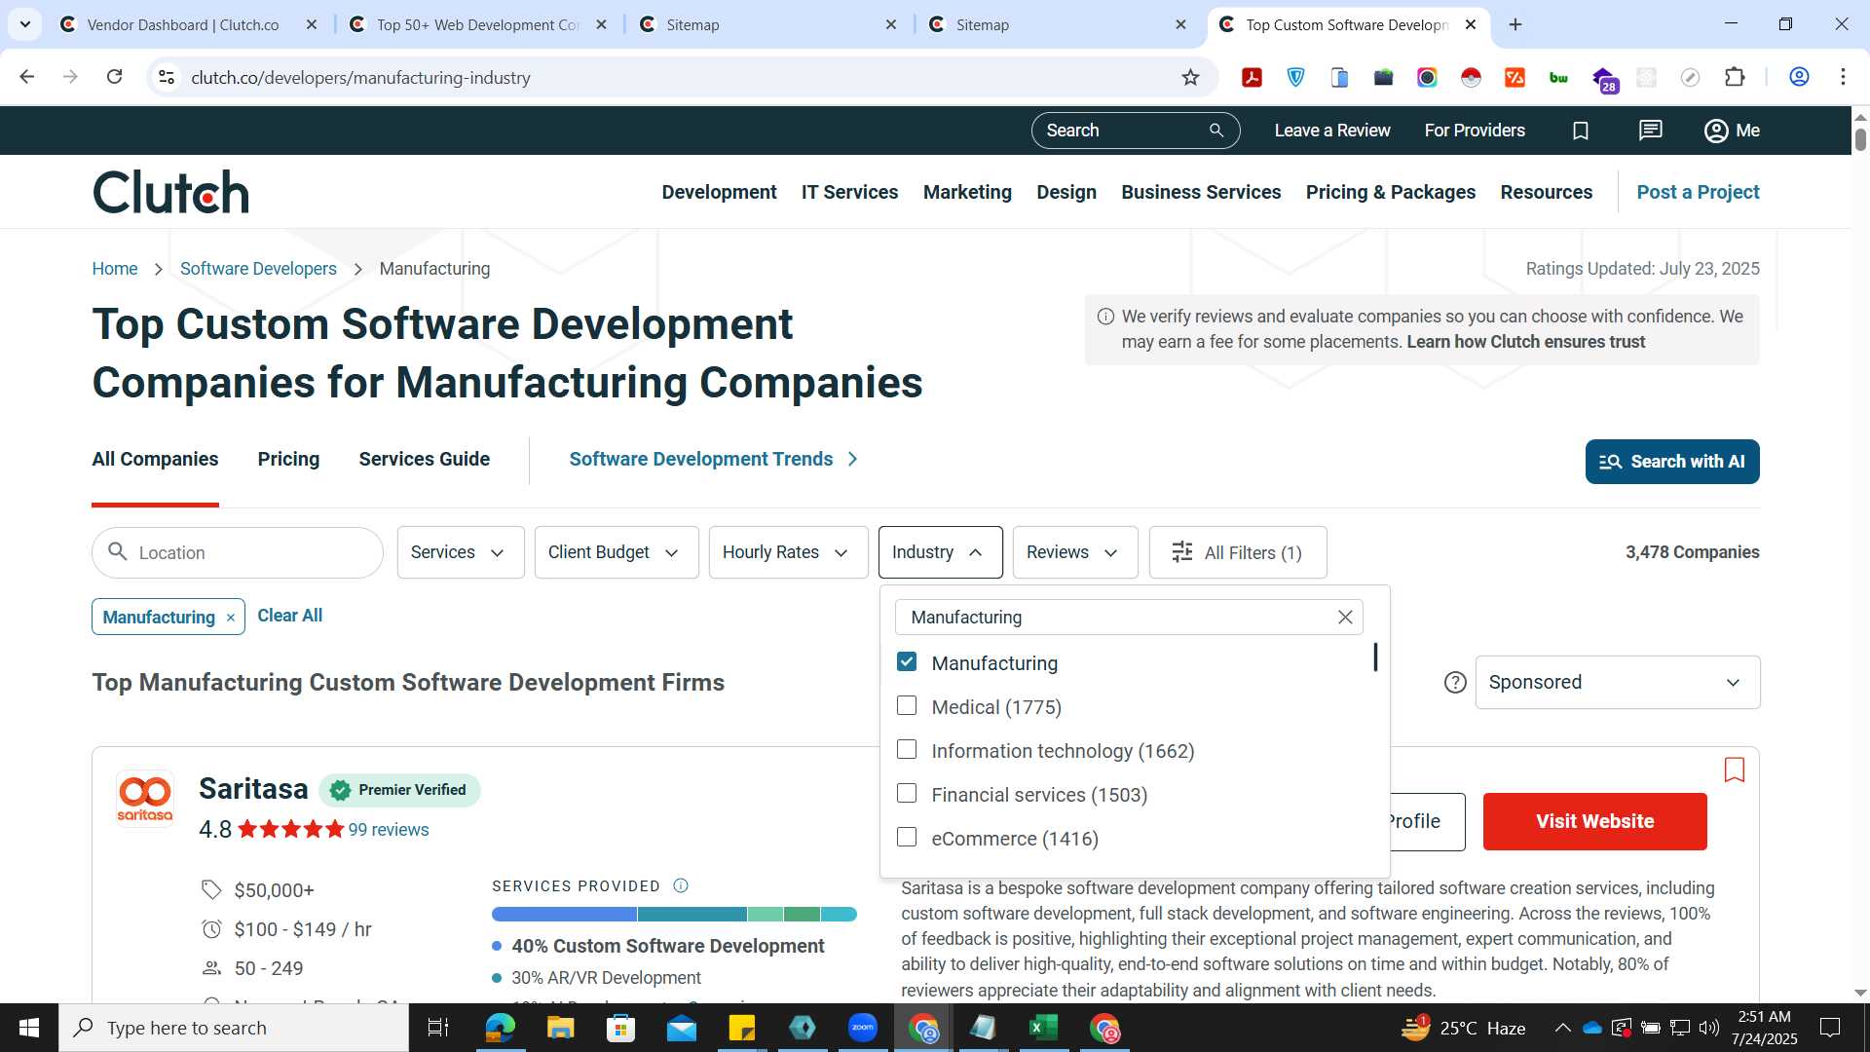The width and height of the screenshot is (1870, 1052).
Task: Switch to Vendor Dashboard browser tab
Action: tap(185, 24)
